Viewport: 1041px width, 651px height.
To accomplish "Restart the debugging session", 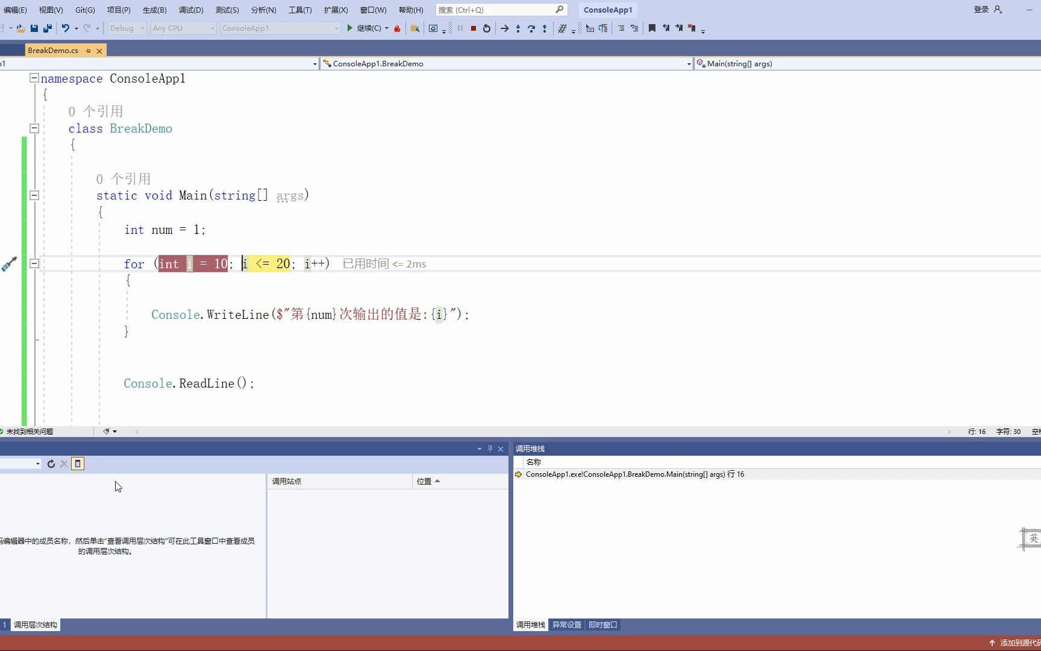I will click(x=487, y=28).
